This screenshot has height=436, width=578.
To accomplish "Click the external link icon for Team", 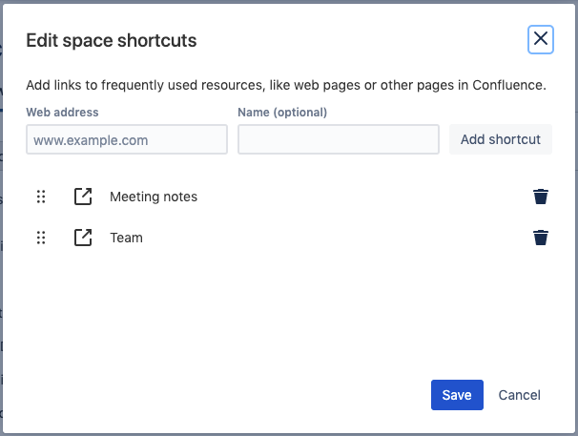I will [x=83, y=238].
